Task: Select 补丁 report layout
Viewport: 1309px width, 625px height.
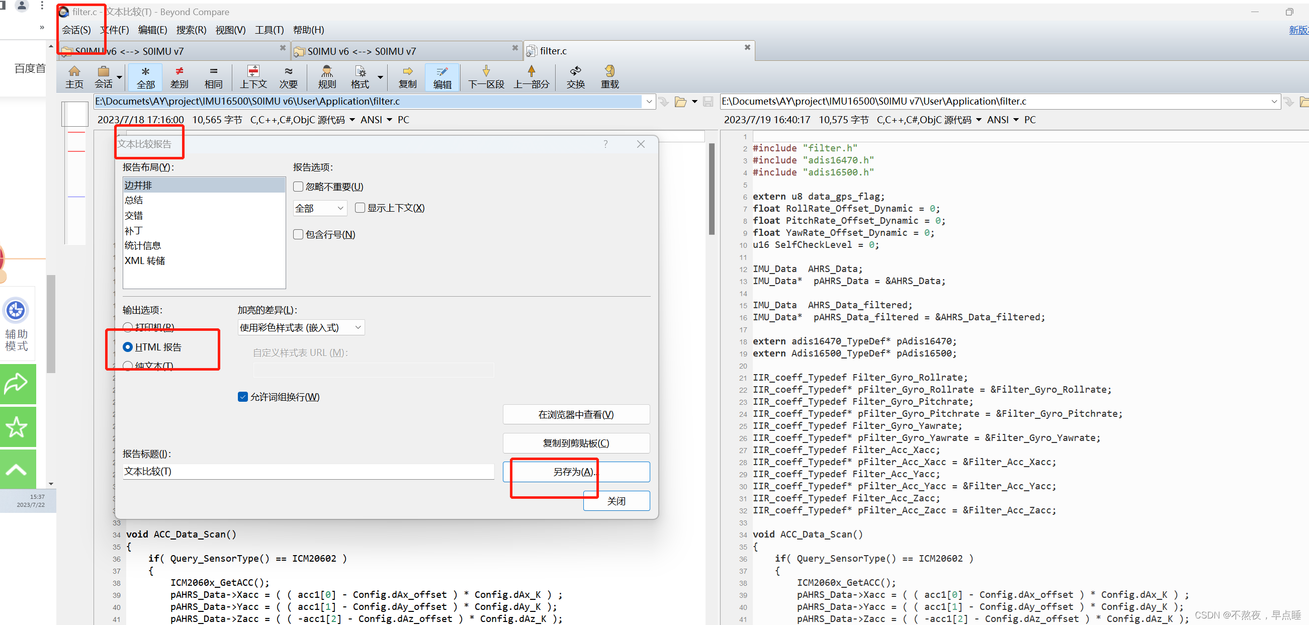Action: point(204,231)
